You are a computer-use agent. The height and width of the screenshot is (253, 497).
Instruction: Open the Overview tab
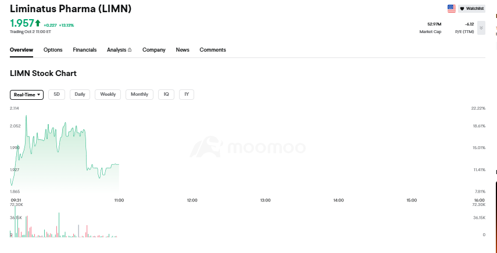point(22,50)
